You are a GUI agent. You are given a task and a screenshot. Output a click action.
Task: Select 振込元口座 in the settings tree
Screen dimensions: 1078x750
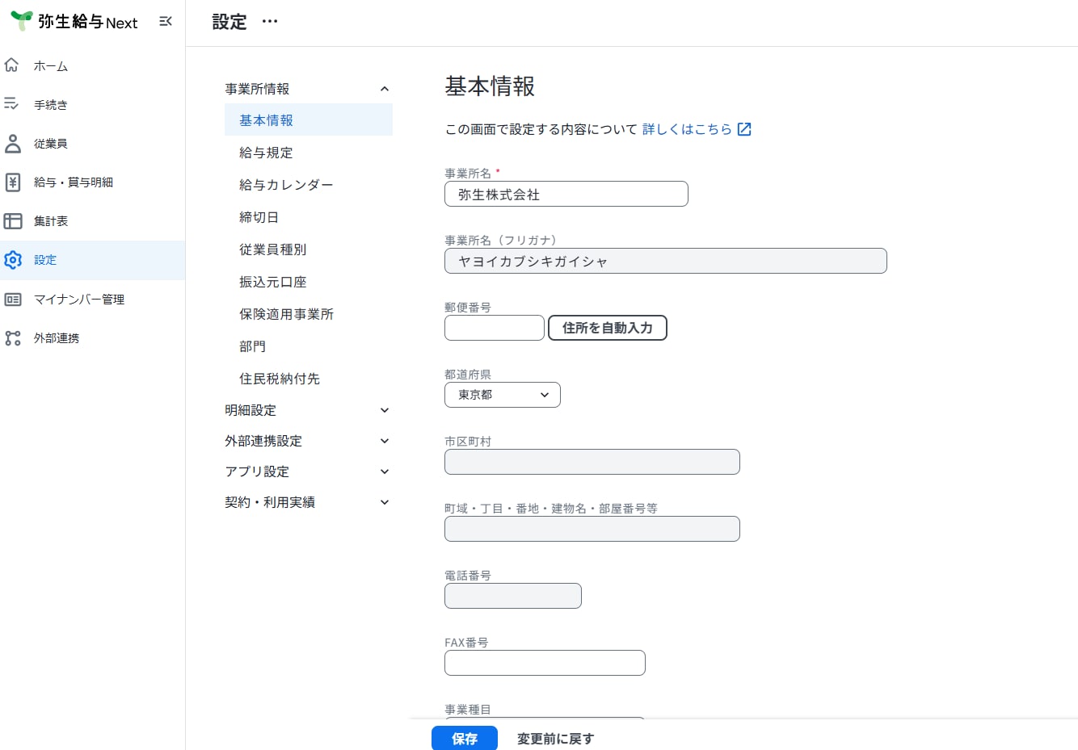[x=309, y=282]
